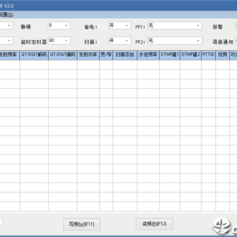Select the QT/DQT编码 column header
237x237 pixels.
click(x=63, y=55)
